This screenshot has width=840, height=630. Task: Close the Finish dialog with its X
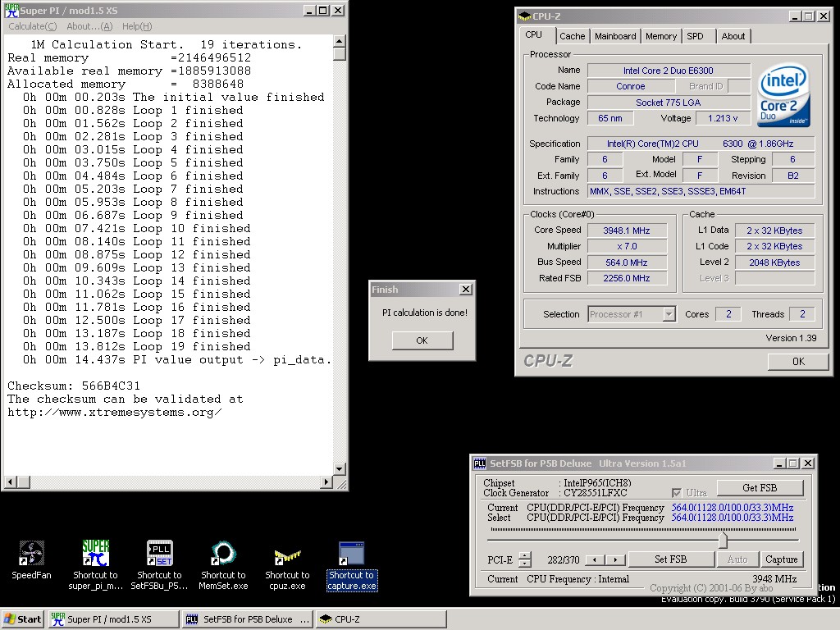(466, 290)
